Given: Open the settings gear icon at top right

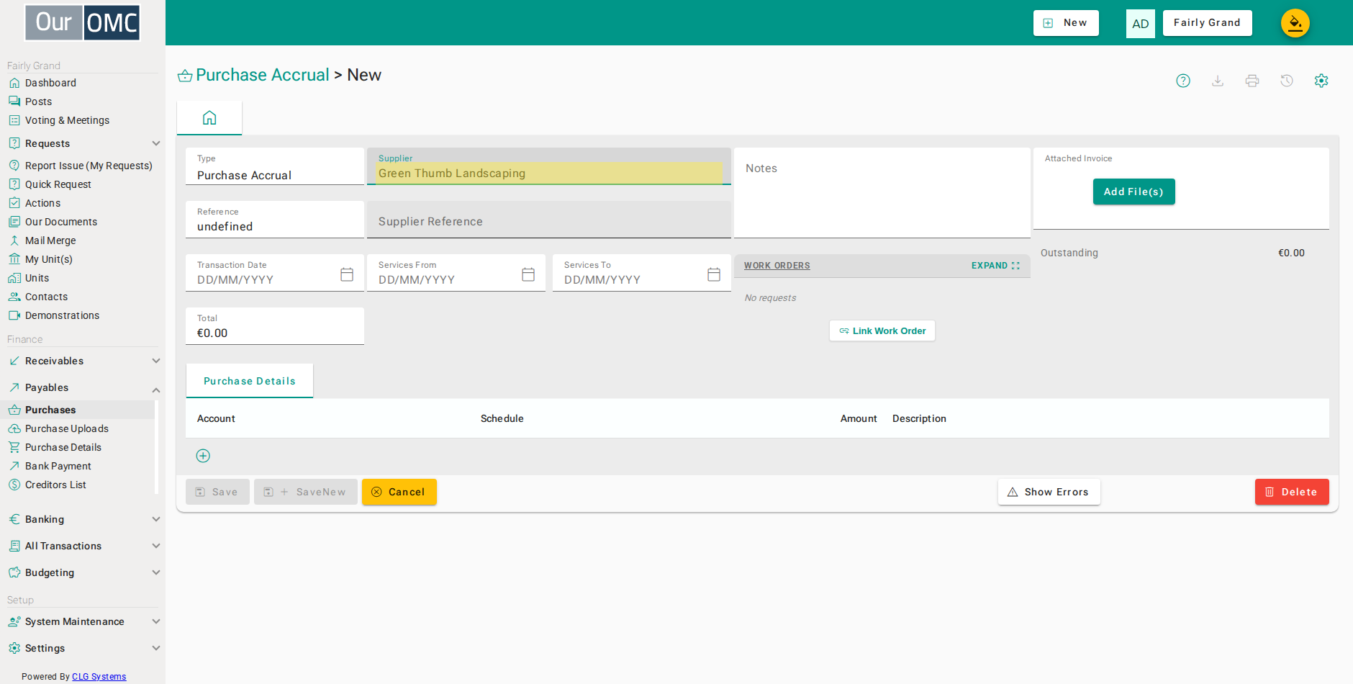Looking at the screenshot, I should (x=1321, y=81).
